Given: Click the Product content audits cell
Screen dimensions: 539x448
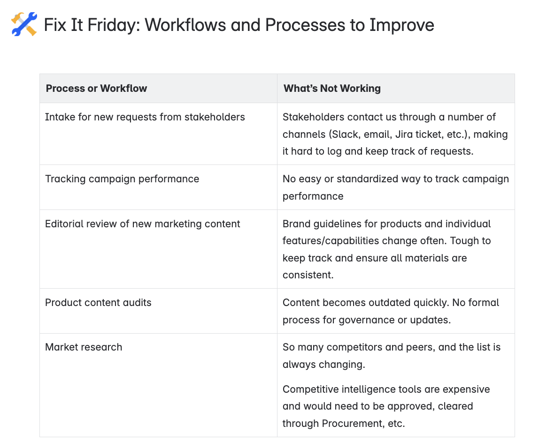Looking at the screenshot, I should pyautogui.click(x=159, y=311).
